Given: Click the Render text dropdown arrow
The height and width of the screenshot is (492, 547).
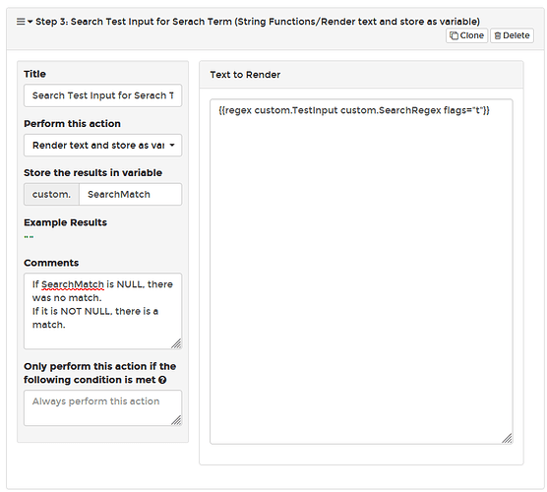Looking at the screenshot, I should pyautogui.click(x=172, y=146).
